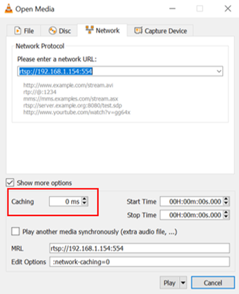The width and height of the screenshot is (239, 294).
Task: Increase Caching value with up arrow
Action: 84,199
